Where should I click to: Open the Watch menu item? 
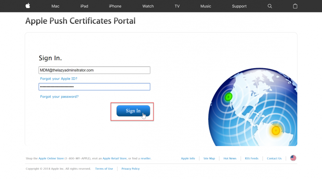(148, 6)
